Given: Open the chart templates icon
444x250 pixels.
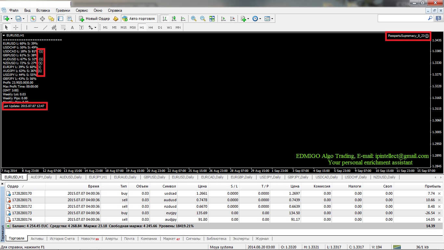Looking at the screenshot, I should [267, 19].
